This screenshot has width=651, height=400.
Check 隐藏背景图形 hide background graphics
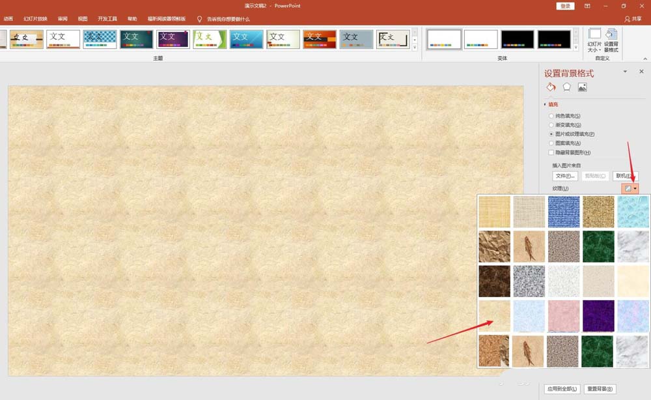570,152
